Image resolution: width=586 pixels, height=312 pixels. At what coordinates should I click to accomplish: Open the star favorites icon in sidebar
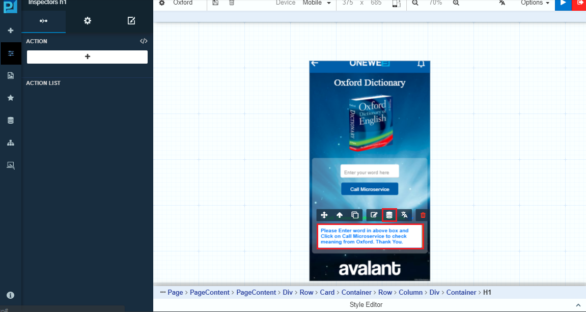tap(11, 98)
